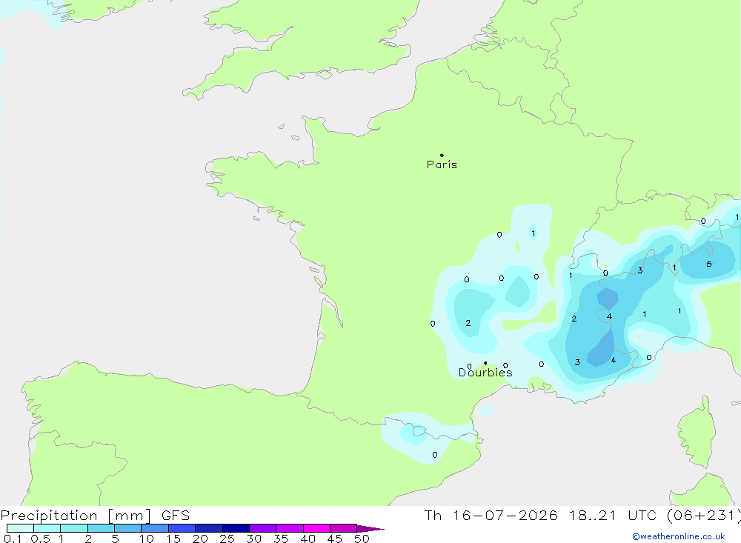
Task: Pick the 30–35 mm purple legend swatch
Action: pos(263,528)
